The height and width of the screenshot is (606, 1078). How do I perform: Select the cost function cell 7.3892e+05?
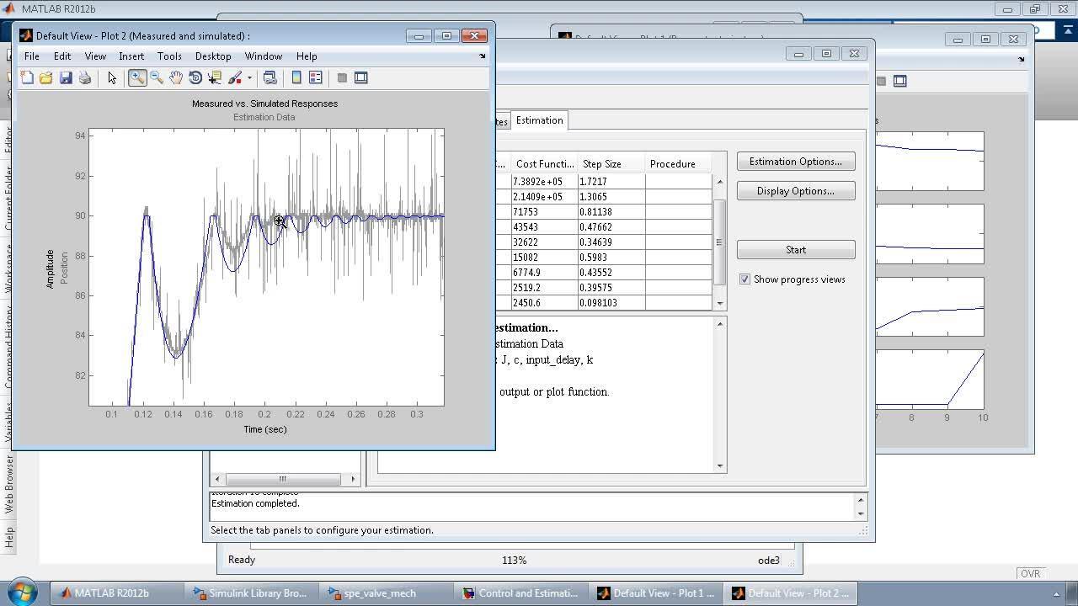543,182
